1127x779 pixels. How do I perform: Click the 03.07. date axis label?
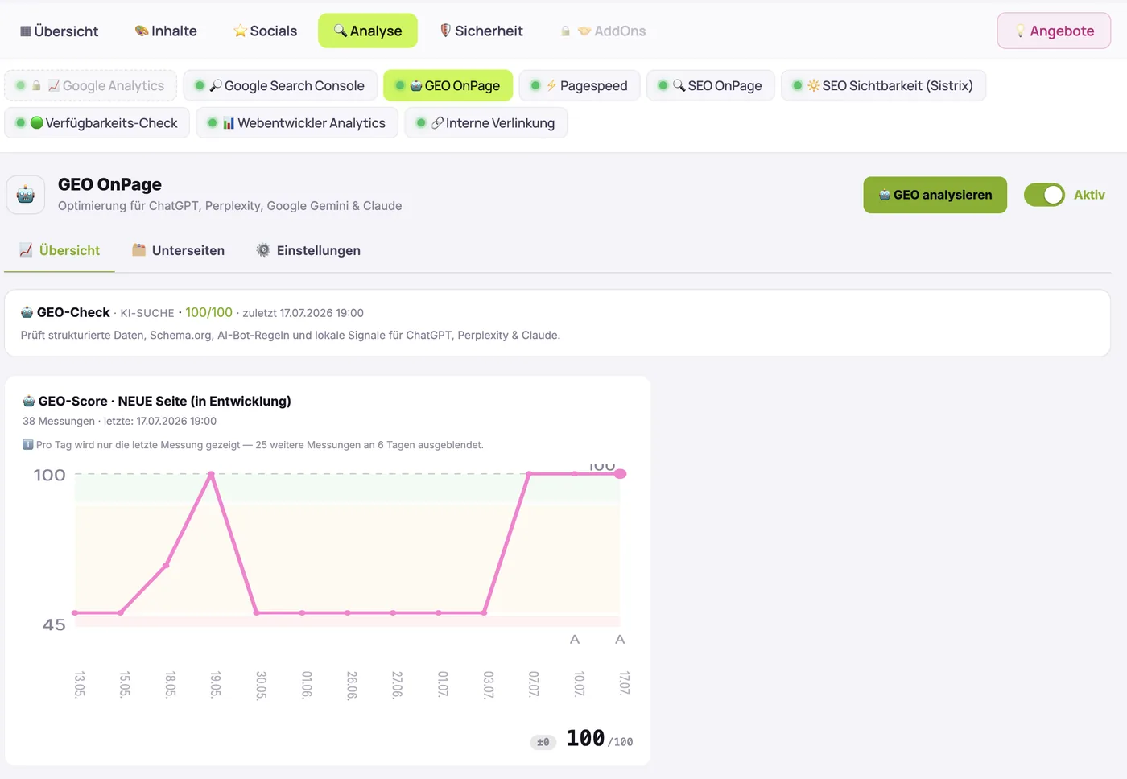(488, 684)
